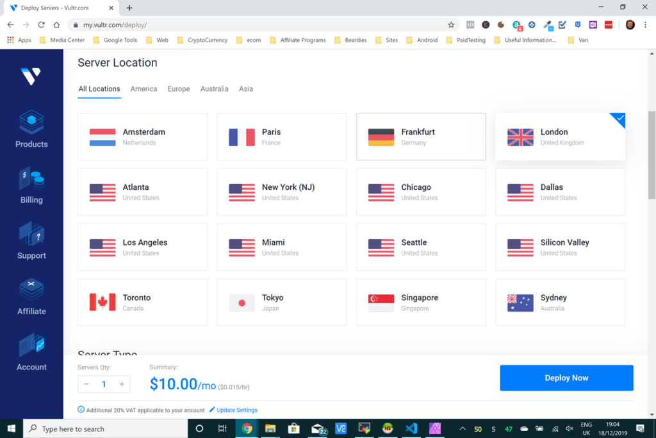Select Amsterdam server location
The height and width of the screenshot is (438, 656).
coord(142,137)
